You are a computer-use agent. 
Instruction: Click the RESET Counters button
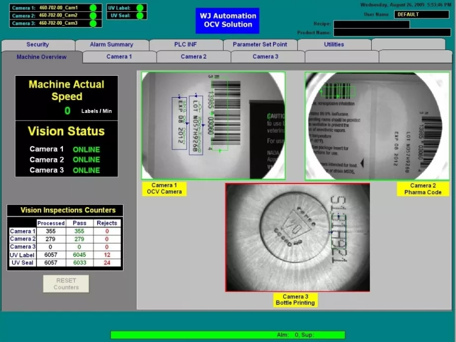66,284
